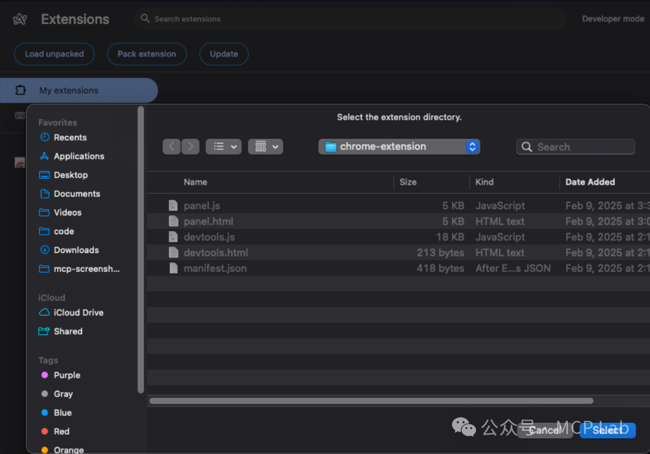The height and width of the screenshot is (454, 650).
Task: Sort by Name column header
Action: [195, 182]
